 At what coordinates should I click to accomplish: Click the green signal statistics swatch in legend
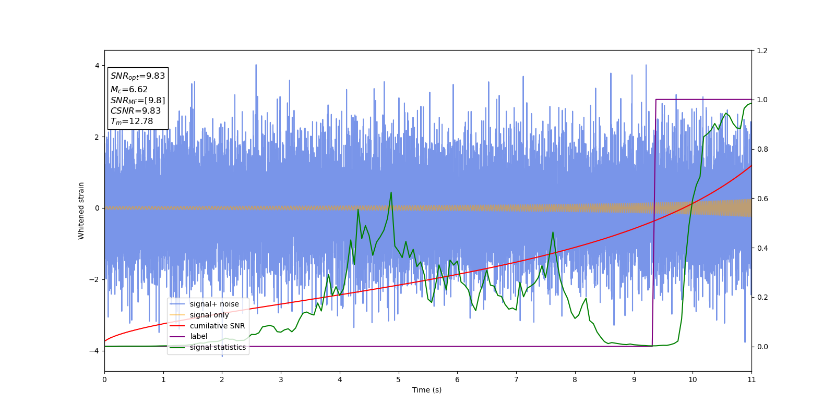pyautogui.click(x=178, y=347)
